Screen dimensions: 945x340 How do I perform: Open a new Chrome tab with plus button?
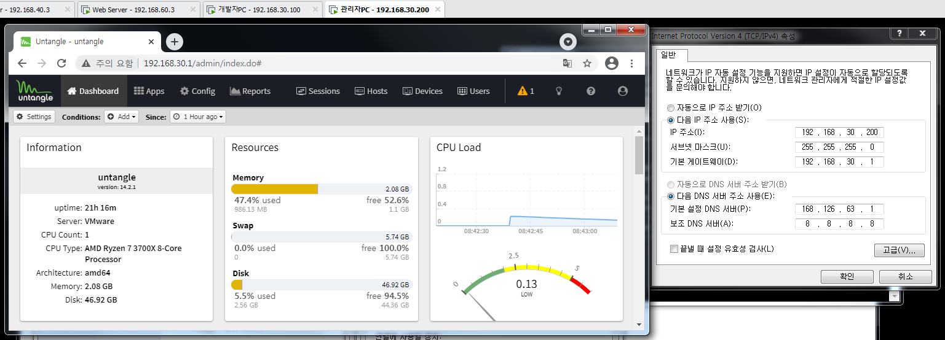[175, 41]
